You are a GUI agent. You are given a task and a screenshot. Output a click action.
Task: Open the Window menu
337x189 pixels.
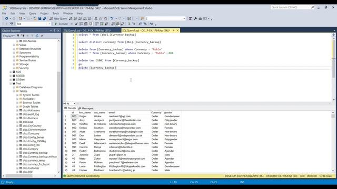click(x=68, y=13)
